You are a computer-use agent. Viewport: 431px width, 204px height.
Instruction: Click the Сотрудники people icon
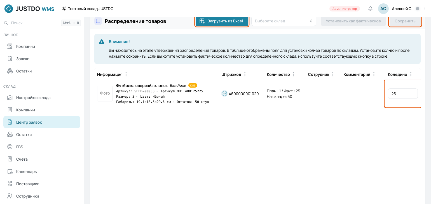click(10, 196)
